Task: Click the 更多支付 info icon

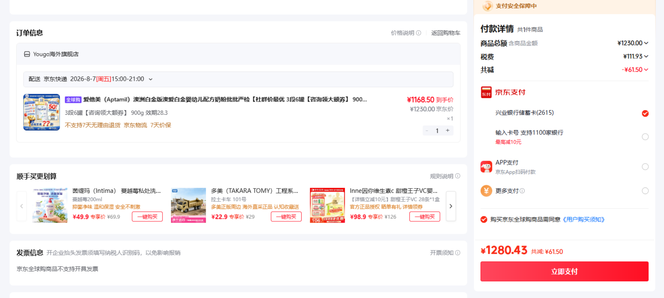Action: (522, 191)
